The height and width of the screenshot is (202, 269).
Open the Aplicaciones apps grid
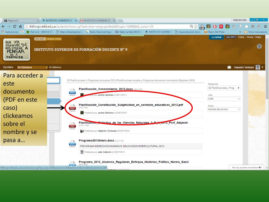10,32
